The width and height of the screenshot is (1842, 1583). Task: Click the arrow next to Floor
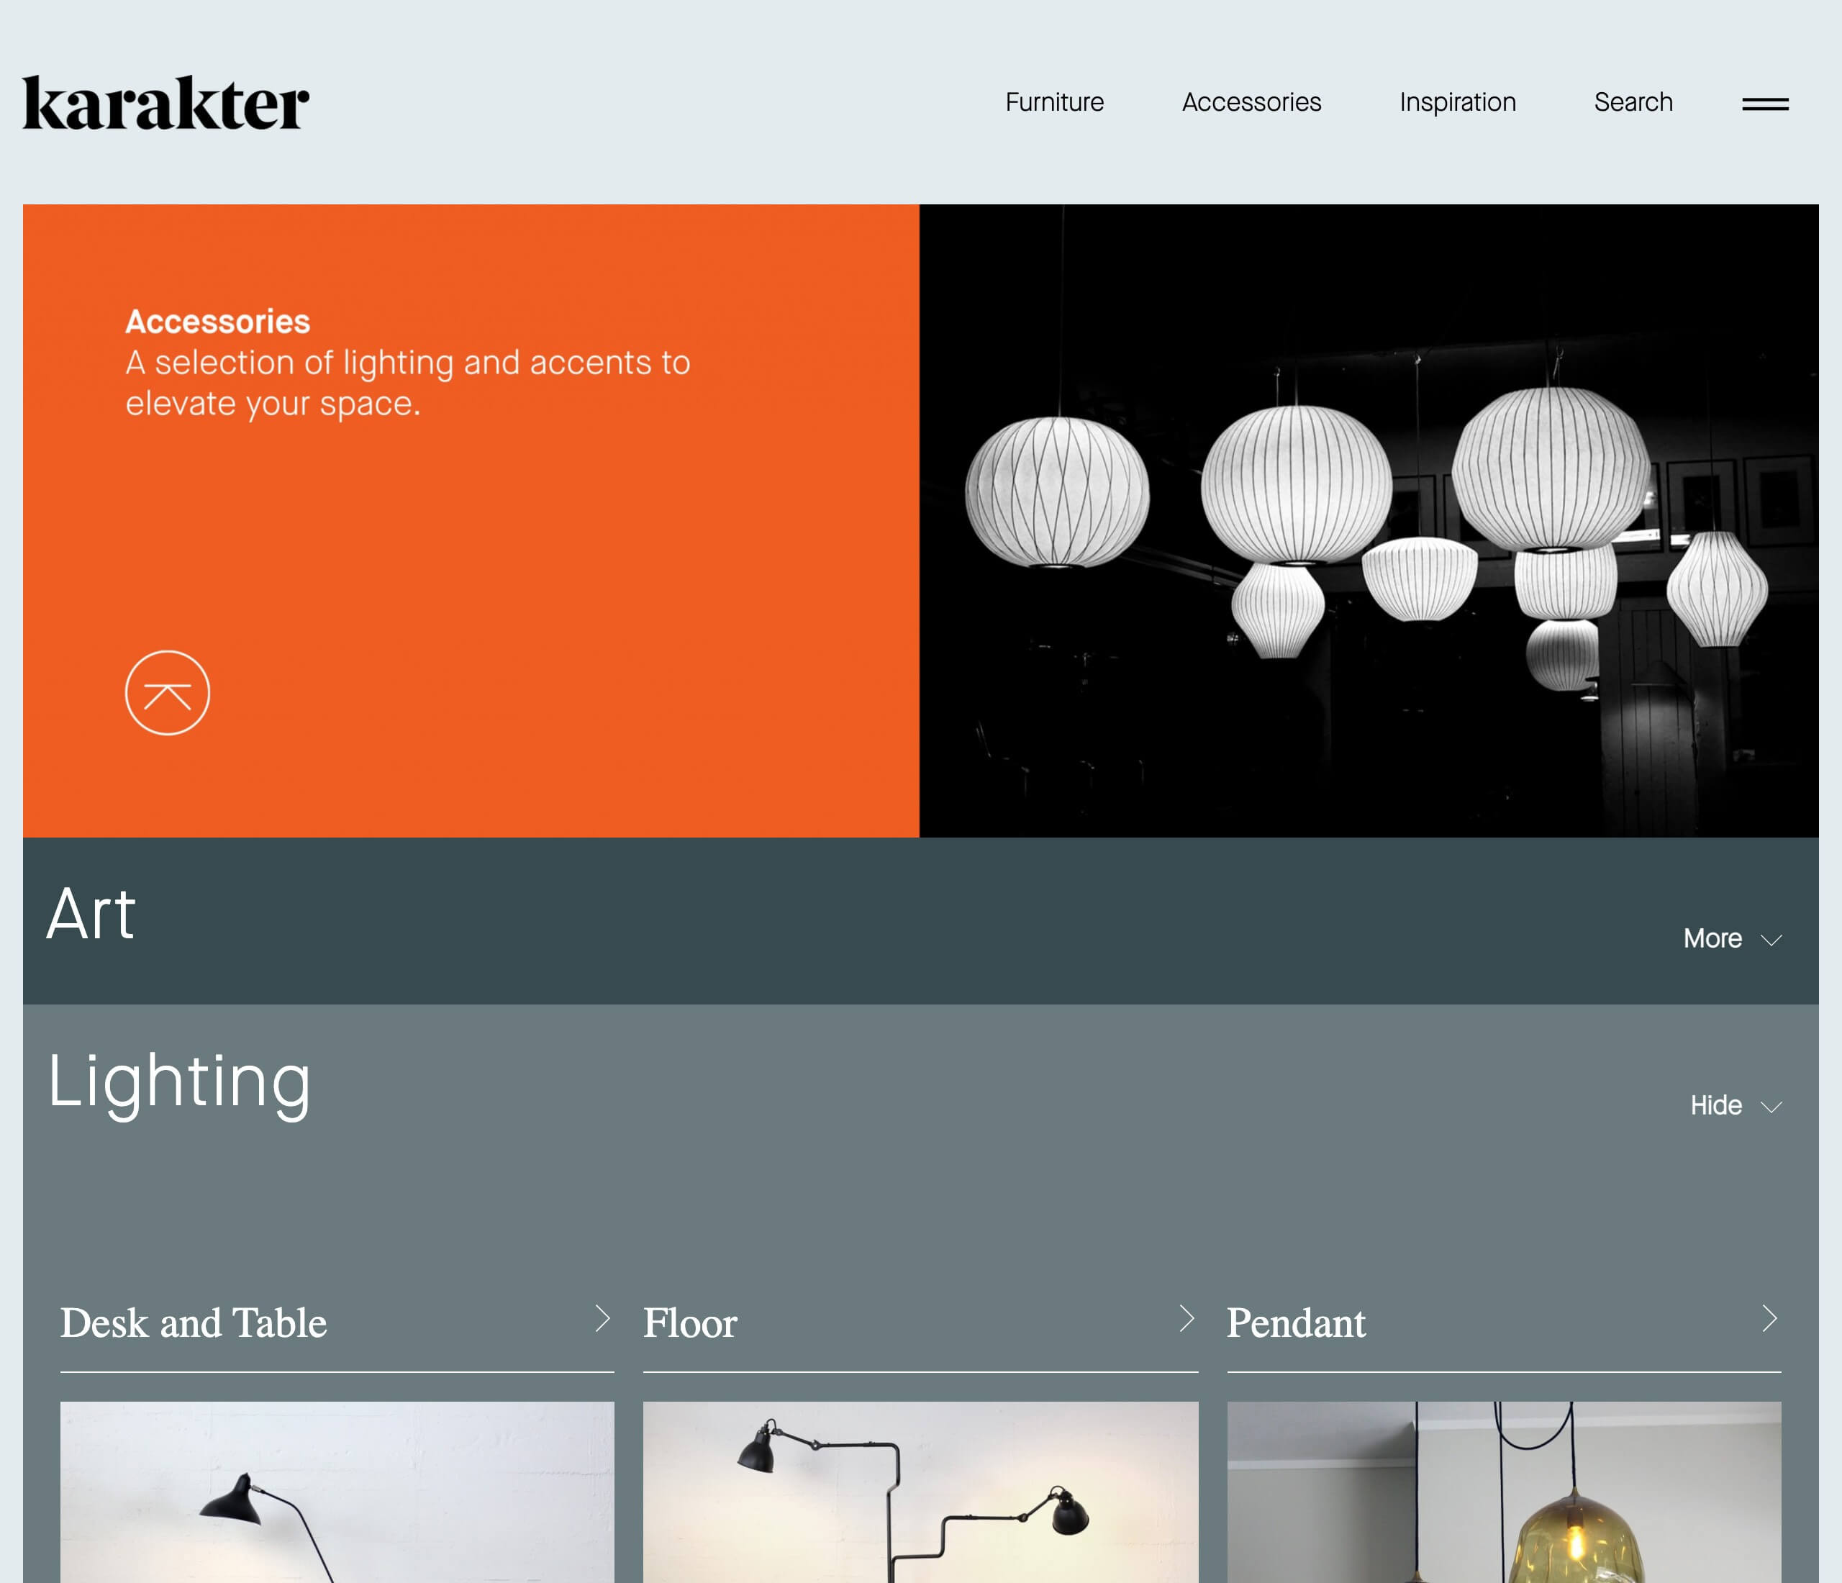tap(1186, 1318)
